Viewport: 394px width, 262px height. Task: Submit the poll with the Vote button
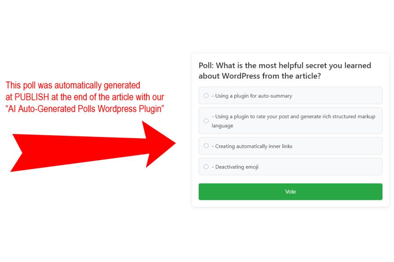(x=290, y=191)
